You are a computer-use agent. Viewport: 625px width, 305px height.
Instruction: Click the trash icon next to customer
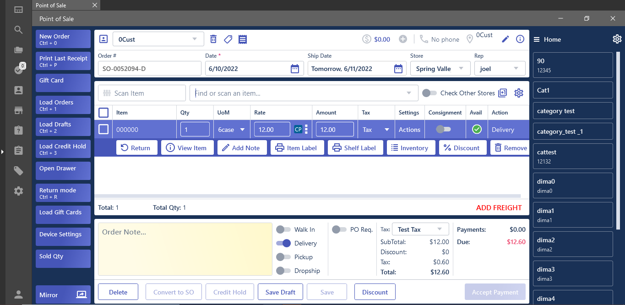coord(213,39)
